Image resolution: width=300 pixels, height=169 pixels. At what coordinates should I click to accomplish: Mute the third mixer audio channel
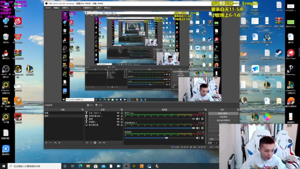click(x=198, y=138)
